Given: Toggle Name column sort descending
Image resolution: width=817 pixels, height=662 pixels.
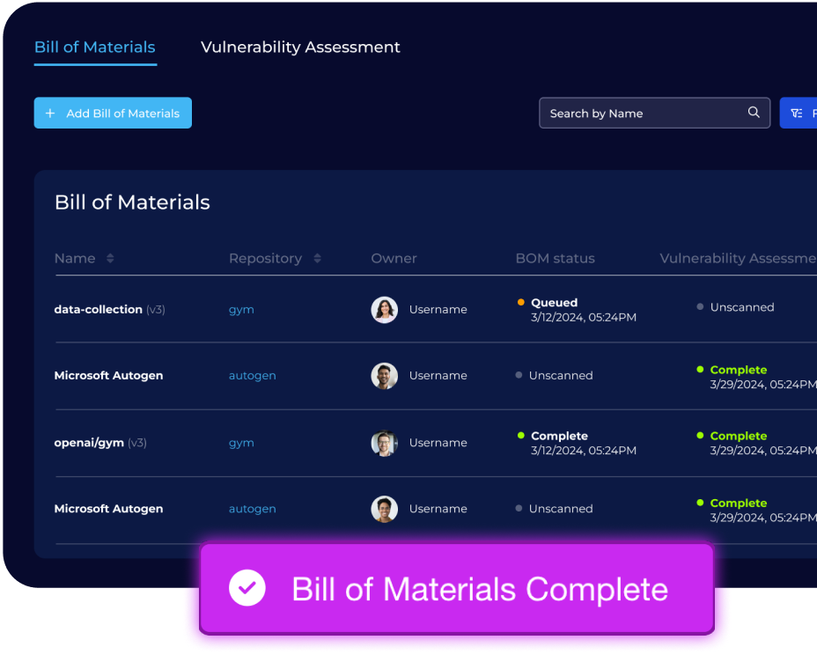Looking at the screenshot, I should [109, 261].
